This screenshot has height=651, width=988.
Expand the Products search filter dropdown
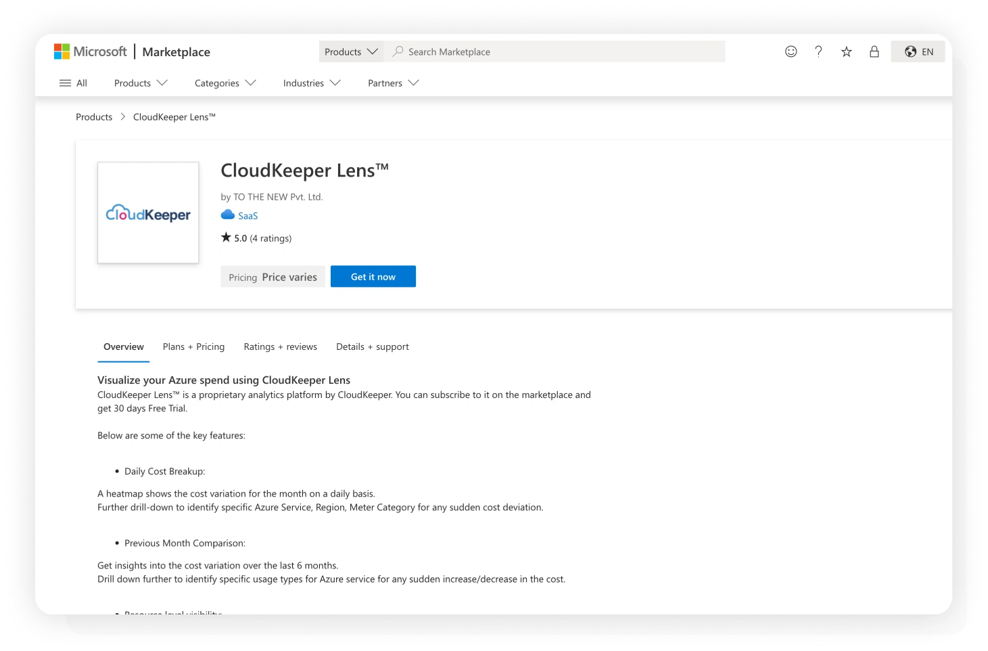[351, 51]
